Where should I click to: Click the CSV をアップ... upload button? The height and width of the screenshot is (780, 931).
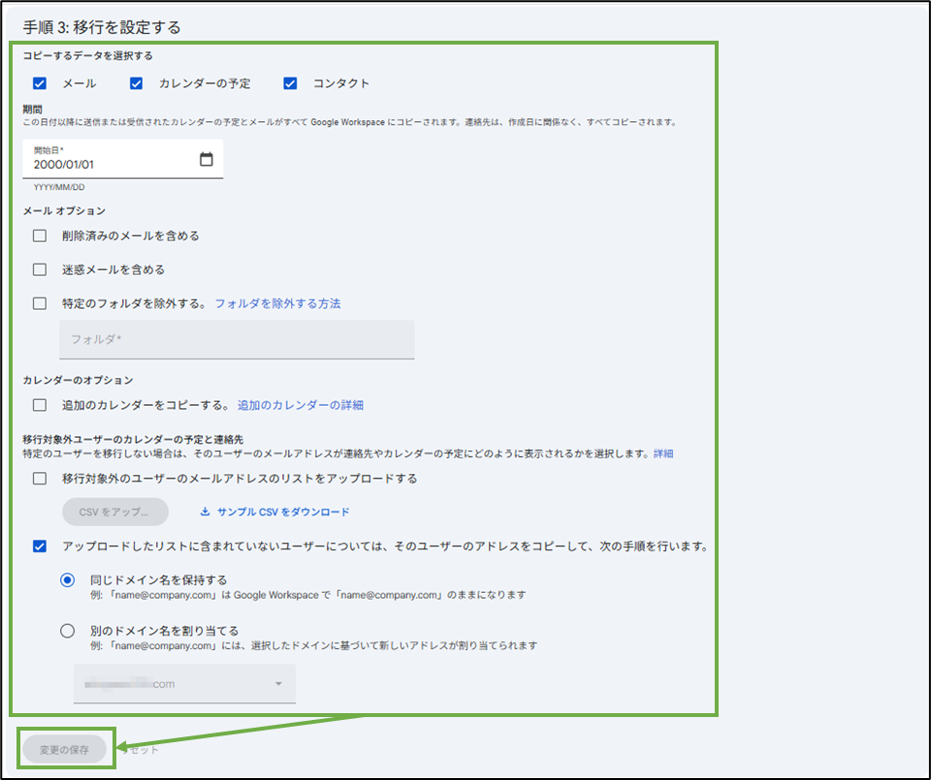[x=115, y=512]
